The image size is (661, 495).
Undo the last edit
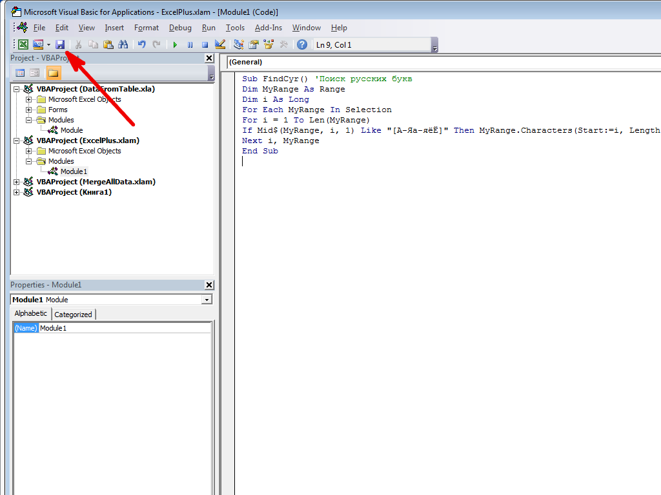[141, 44]
